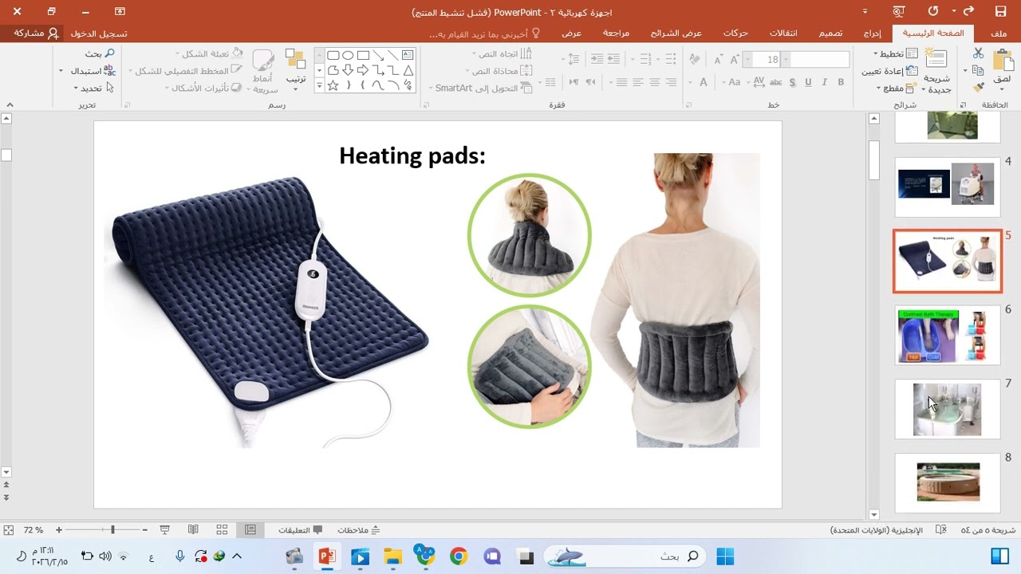Open the Insert (إدراج) tab

[x=873, y=33]
